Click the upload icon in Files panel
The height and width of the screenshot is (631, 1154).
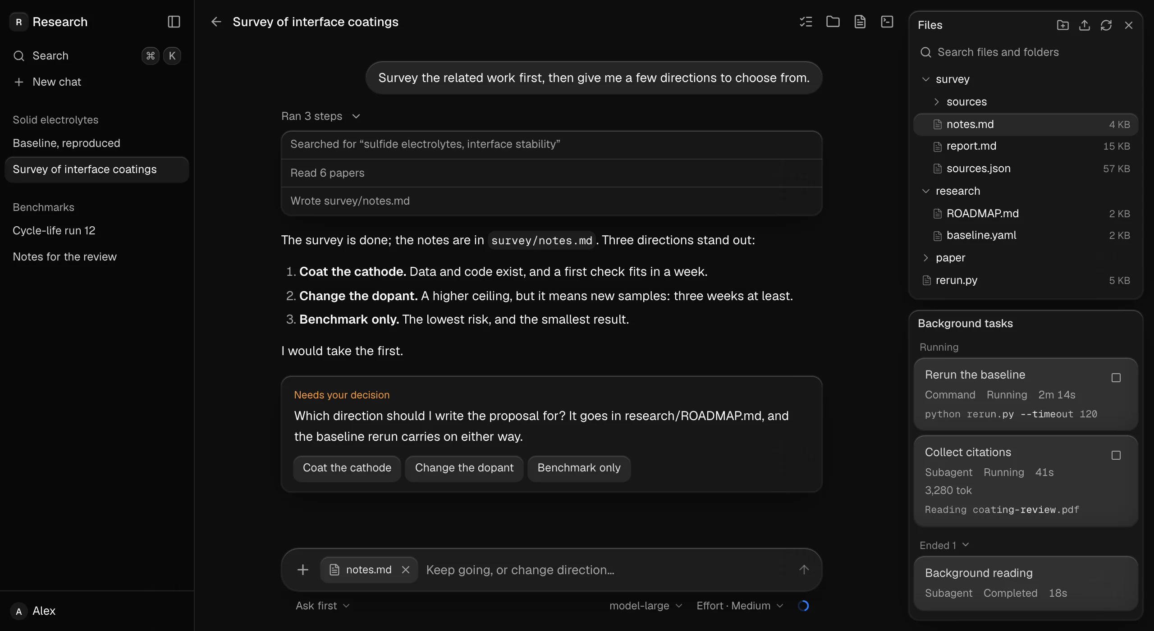point(1085,25)
